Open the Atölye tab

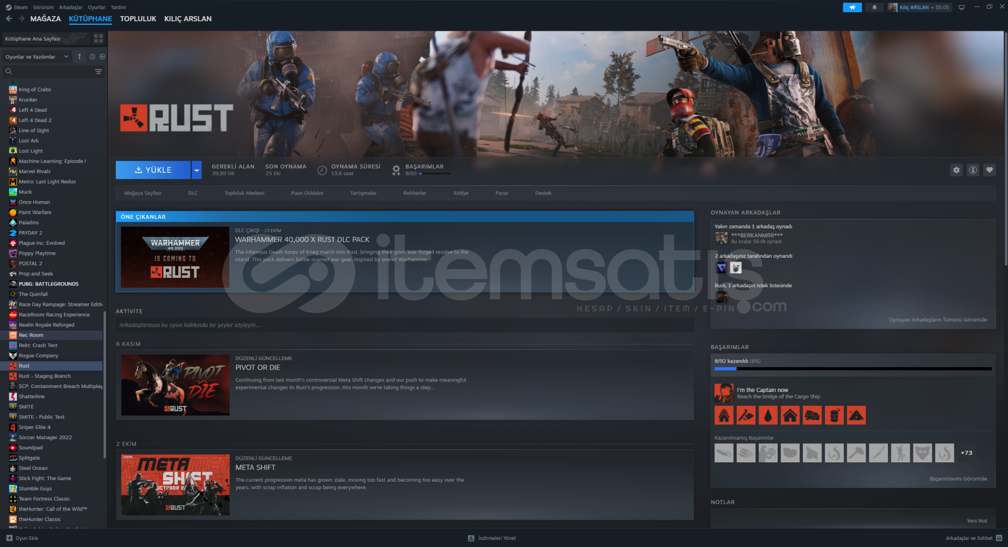[x=460, y=193]
